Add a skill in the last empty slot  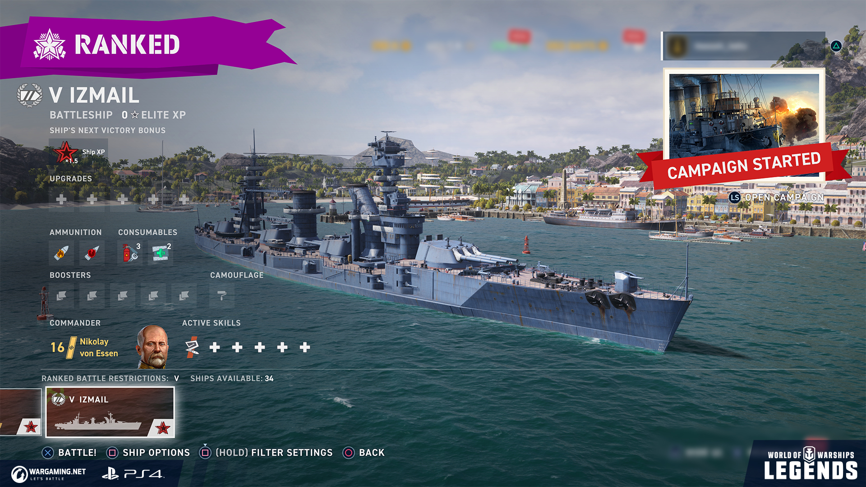305,347
